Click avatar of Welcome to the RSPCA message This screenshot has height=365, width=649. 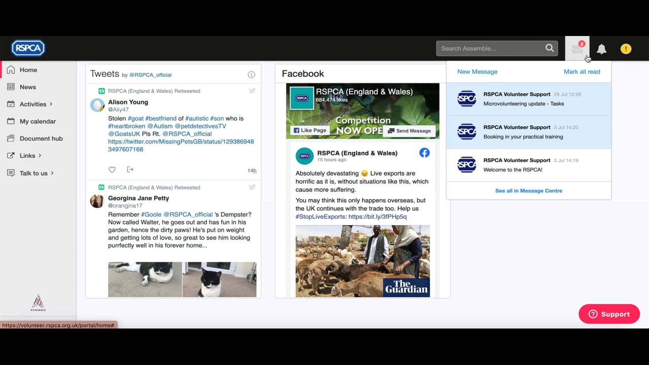[x=466, y=164]
